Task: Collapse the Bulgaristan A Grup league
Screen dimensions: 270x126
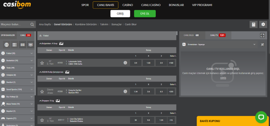Action: (40, 44)
